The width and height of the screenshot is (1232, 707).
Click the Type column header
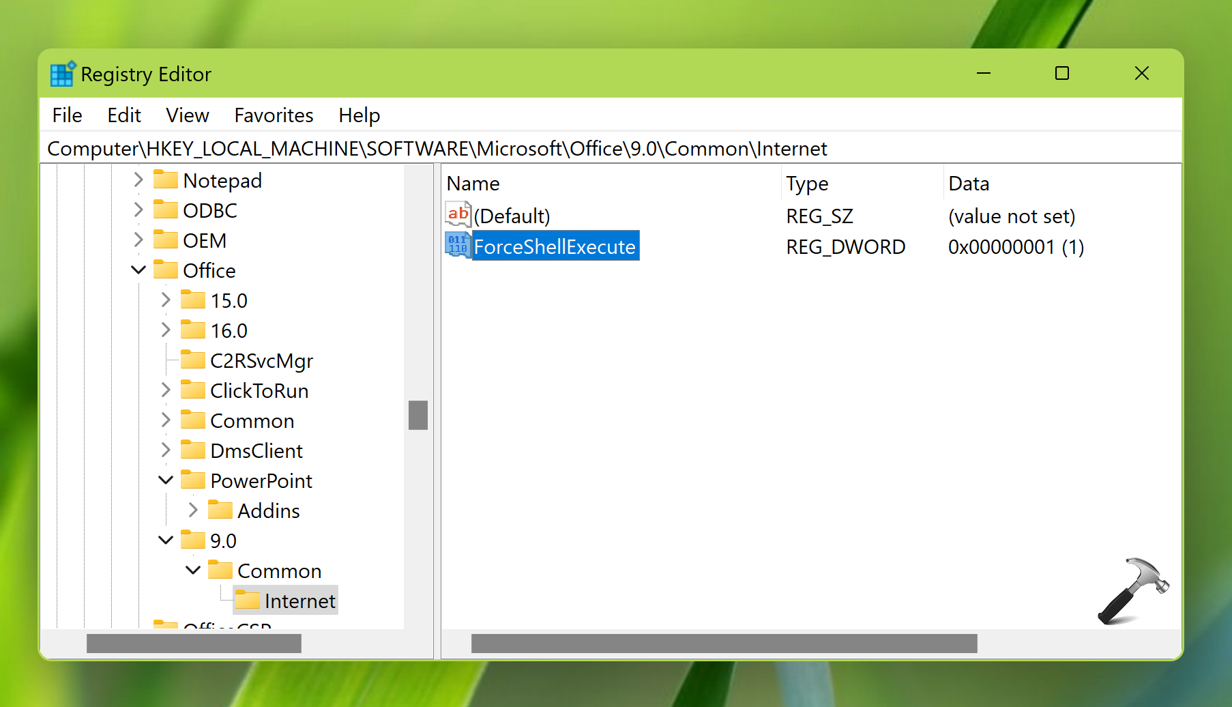pyautogui.click(x=807, y=184)
